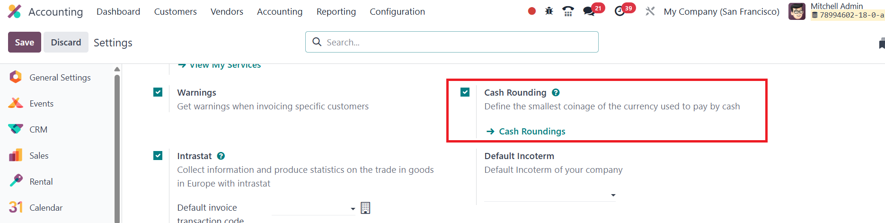This screenshot has height=223, width=885.
Task: Open the default invoice transaction code dropdown
Action: [x=313, y=208]
